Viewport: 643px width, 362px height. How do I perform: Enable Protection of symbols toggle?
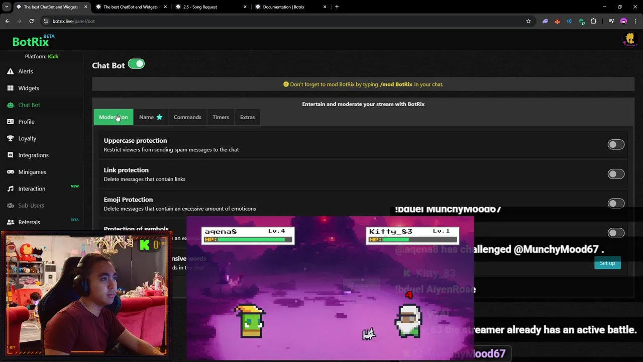click(616, 233)
